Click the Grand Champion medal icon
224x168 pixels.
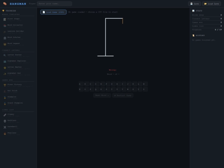coord(5,104)
